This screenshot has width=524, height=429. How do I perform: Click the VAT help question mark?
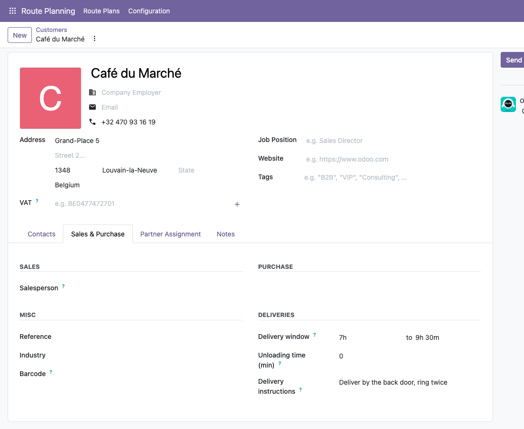[x=37, y=201]
